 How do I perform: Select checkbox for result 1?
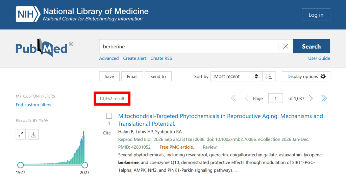109,116
